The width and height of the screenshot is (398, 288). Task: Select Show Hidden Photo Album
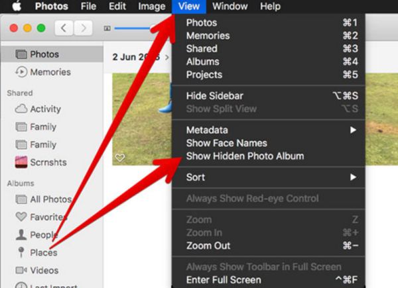point(269,156)
